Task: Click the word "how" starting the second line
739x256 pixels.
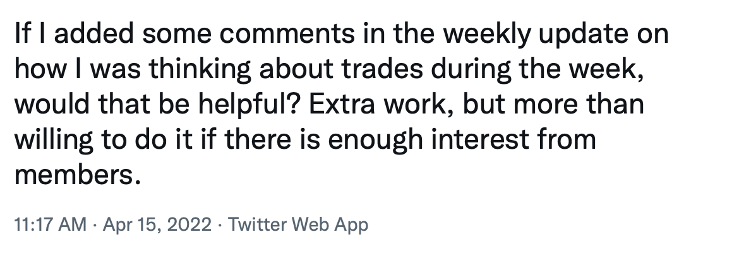Action: (x=40, y=69)
